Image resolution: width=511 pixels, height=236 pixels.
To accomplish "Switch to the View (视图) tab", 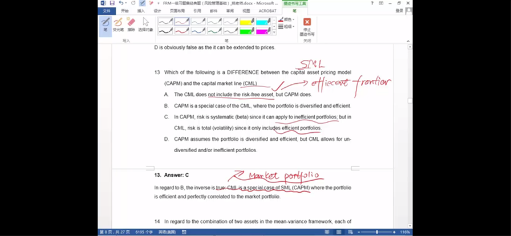I will tap(246, 11).
